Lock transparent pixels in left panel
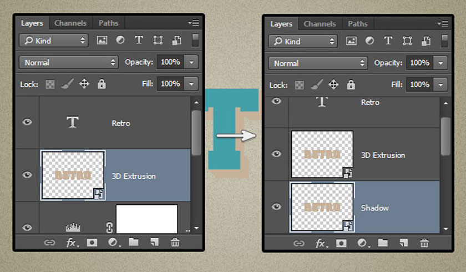 tap(50, 84)
